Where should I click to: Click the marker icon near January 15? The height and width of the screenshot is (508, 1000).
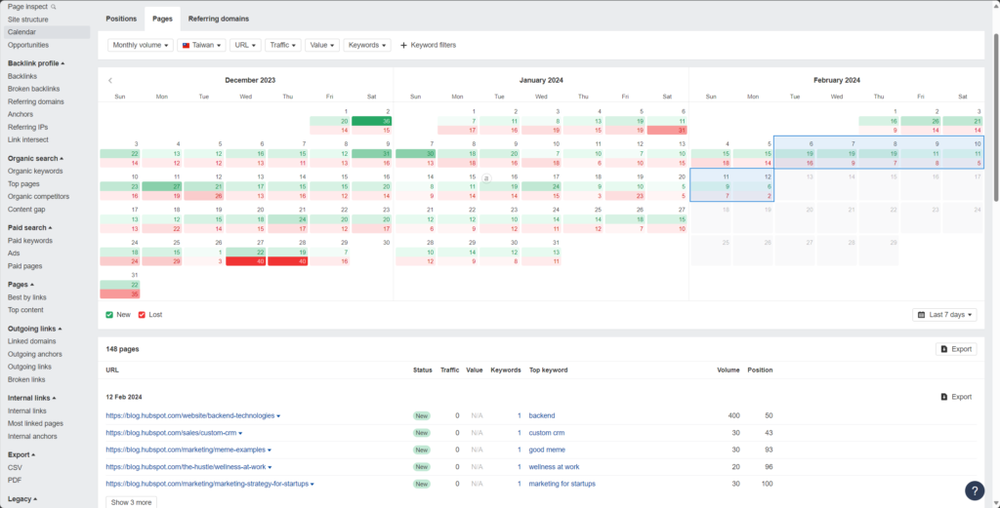[x=486, y=178]
